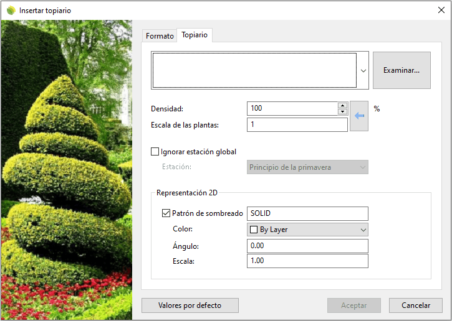Image resolution: width=452 pixels, height=321 pixels.
Task: Click the green leaf application icon
Action: [11, 11]
